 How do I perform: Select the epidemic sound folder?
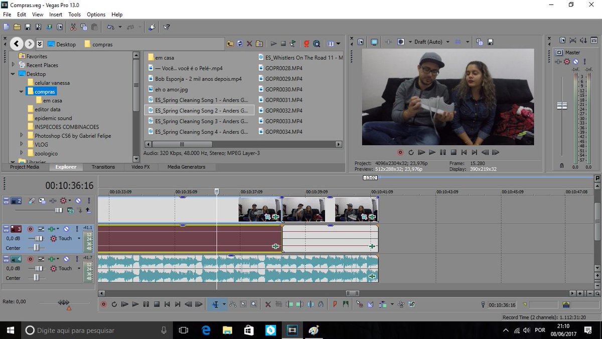(50, 118)
